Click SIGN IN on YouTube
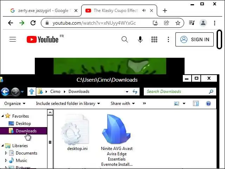Image resolution: width=225 pixels, height=169 pixels. pyautogui.click(x=194, y=39)
